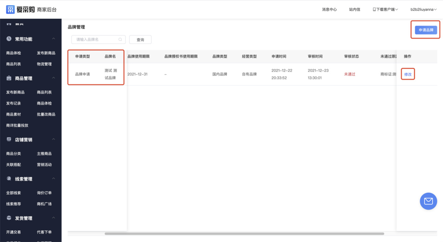The width and height of the screenshot is (443, 242).
Task: Open 主推商品 in the sidebar
Action: (x=44, y=154)
